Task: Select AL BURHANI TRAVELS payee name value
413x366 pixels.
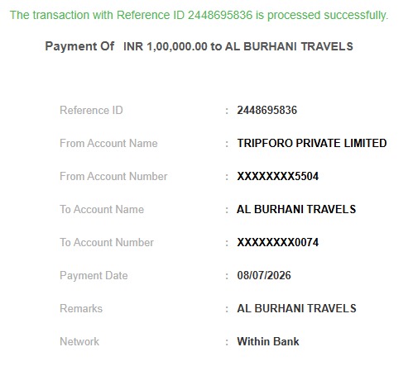Action: pos(296,209)
